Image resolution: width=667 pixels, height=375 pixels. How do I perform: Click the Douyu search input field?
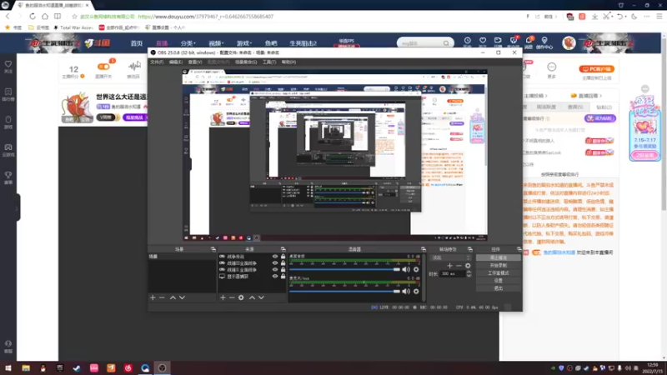421,43
